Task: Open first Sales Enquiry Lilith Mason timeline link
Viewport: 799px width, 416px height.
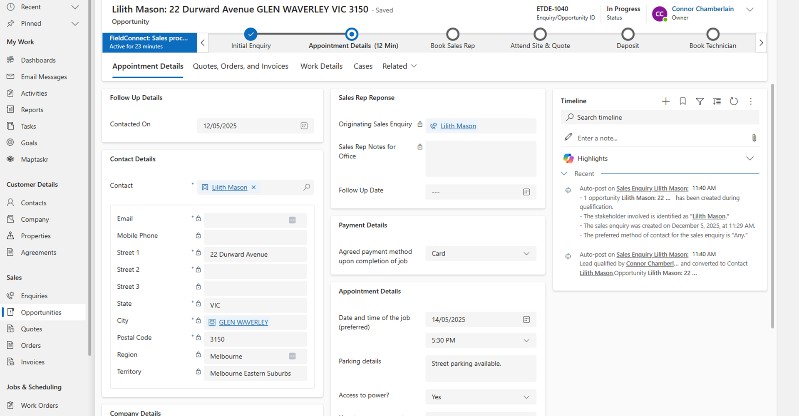Action: point(652,188)
